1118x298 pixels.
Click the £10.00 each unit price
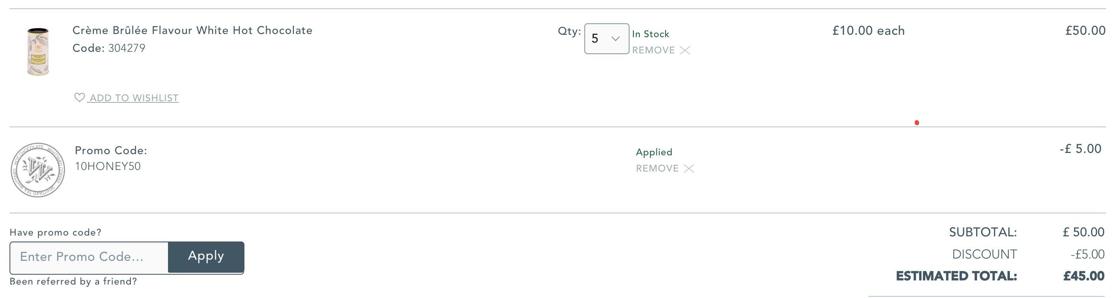click(868, 31)
